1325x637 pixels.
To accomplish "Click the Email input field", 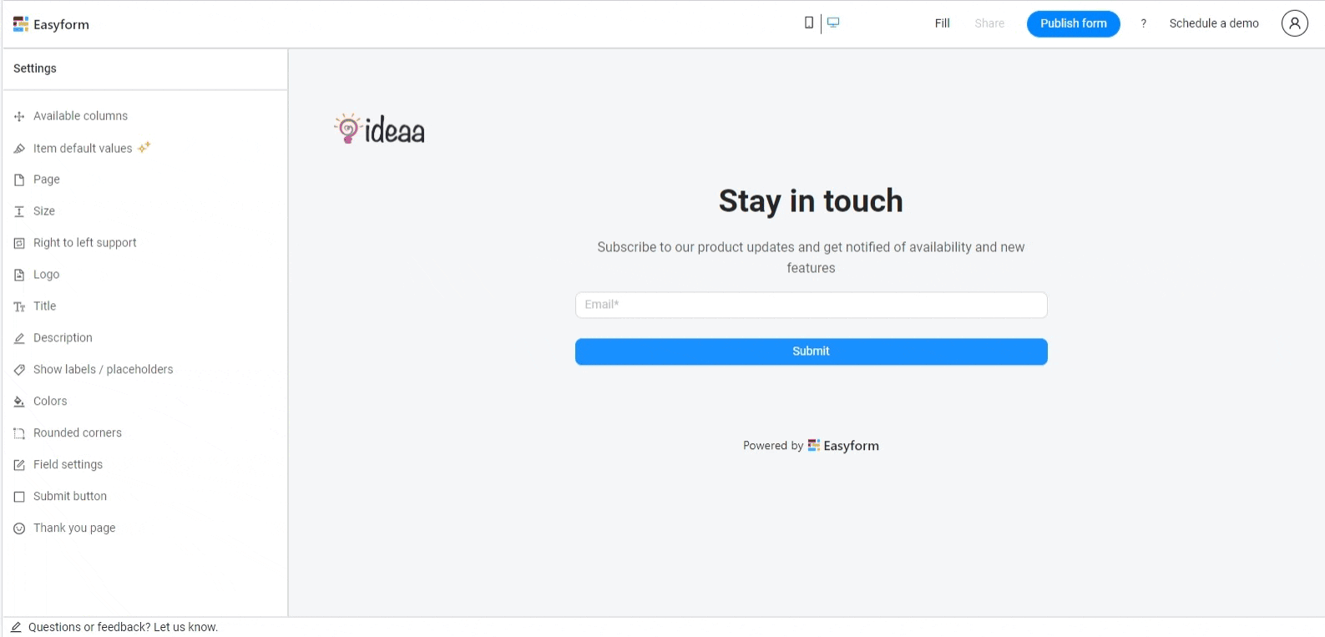I will pos(811,305).
